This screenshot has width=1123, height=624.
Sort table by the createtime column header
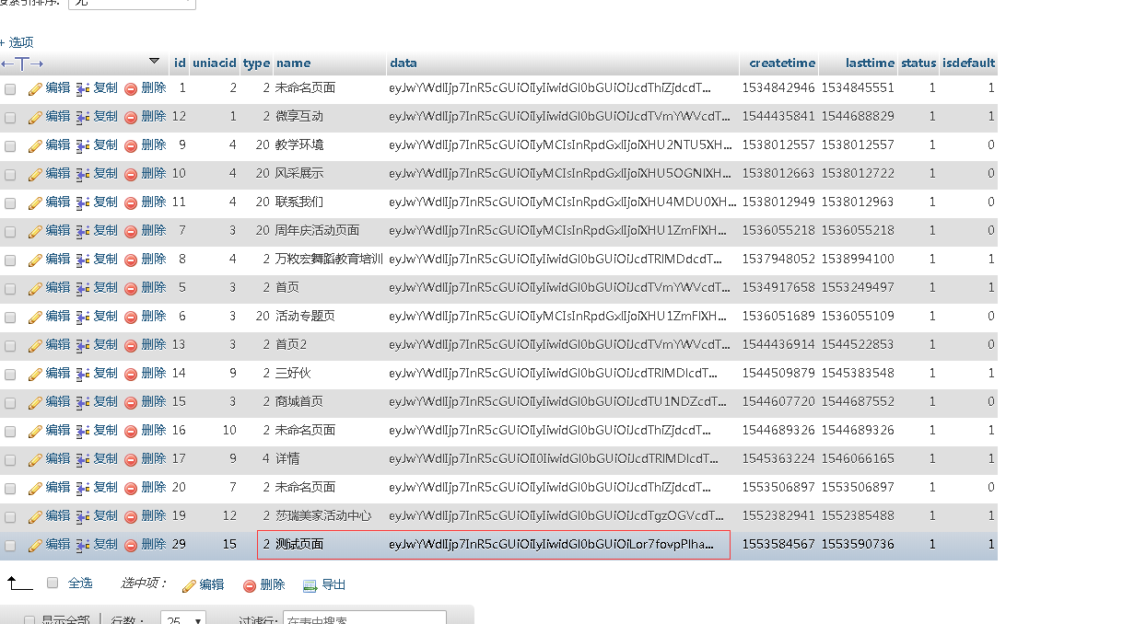click(x=782, y=64)
